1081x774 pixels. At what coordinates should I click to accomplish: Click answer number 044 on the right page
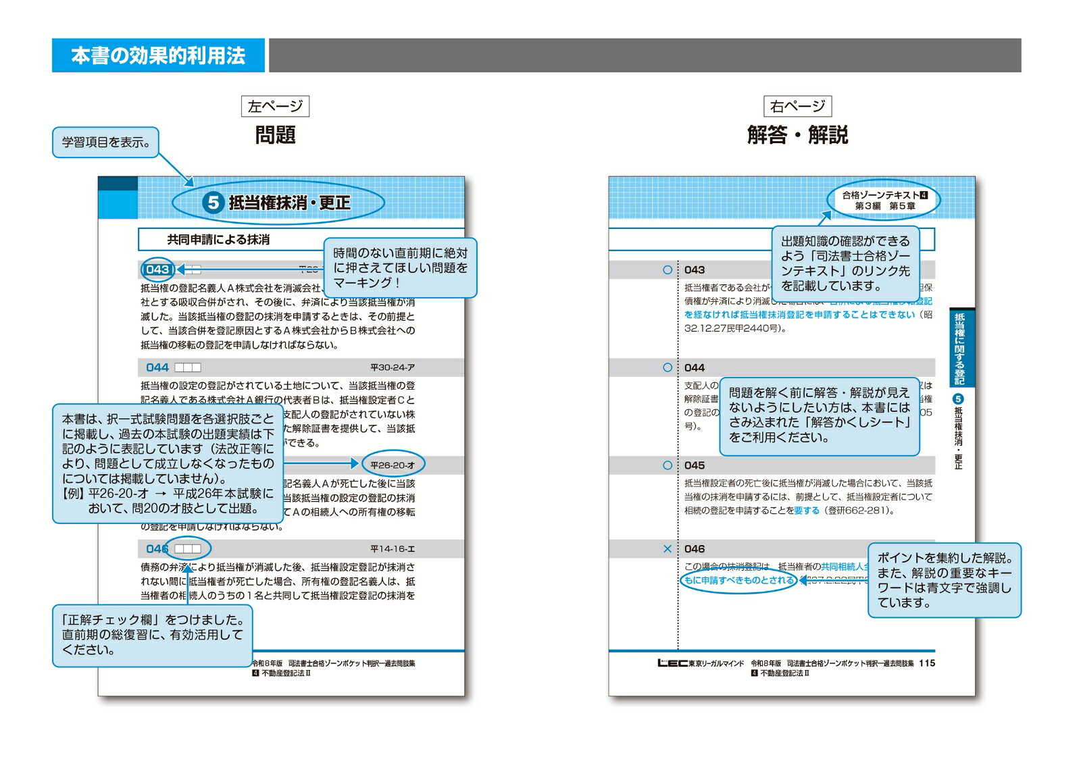click(x=695, y=367)
